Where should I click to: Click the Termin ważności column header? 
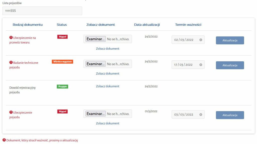pos(188,25)
